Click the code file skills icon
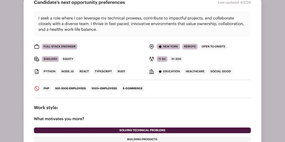Viewport: 285px width, 142px height. tap(37, 72)
